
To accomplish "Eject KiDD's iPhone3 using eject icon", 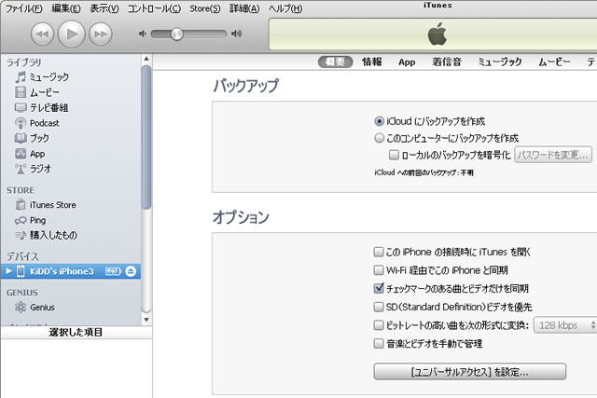I will tap(131, 271).
